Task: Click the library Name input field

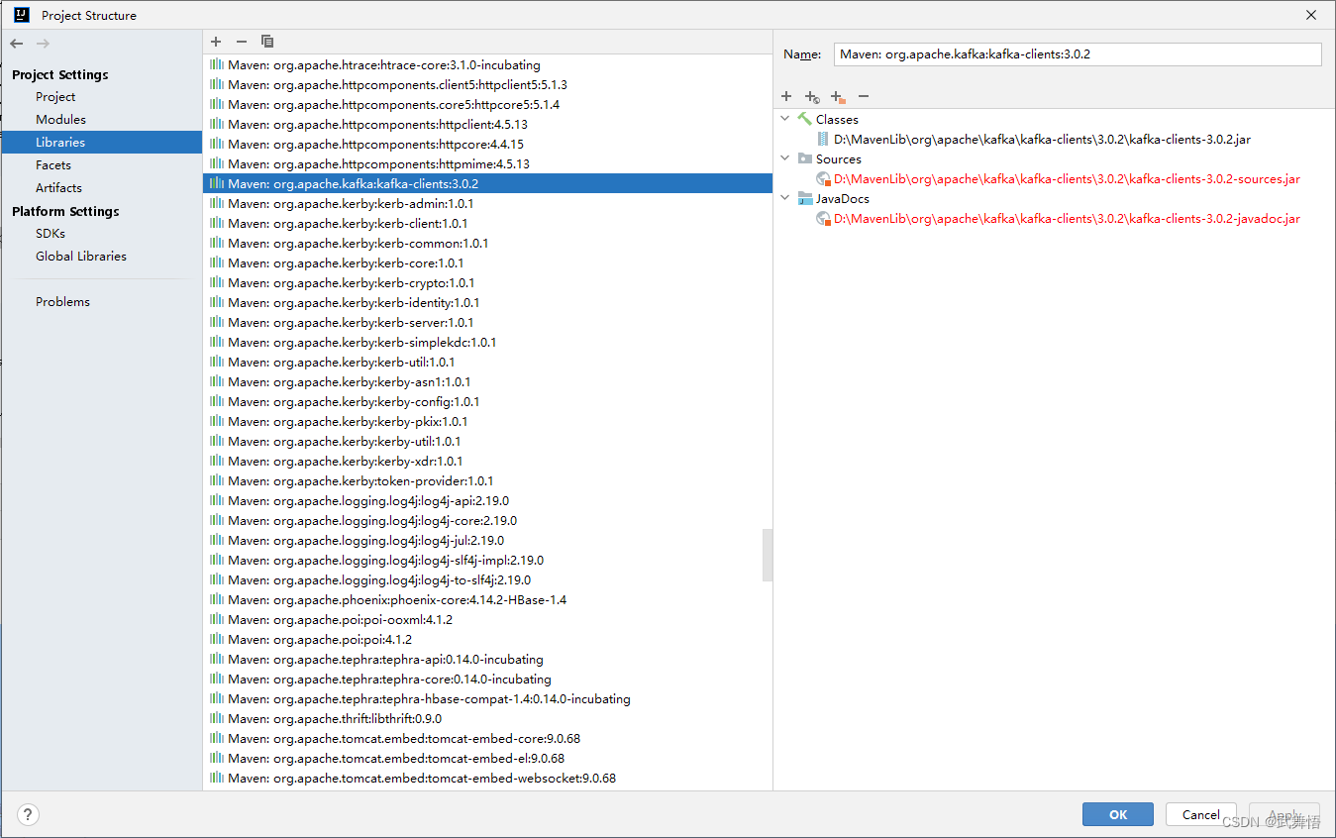Action: (x=1078, y=54)
